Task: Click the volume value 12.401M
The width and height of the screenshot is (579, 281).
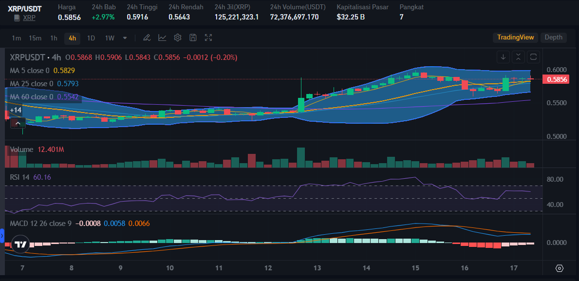Action: [51, 150]
